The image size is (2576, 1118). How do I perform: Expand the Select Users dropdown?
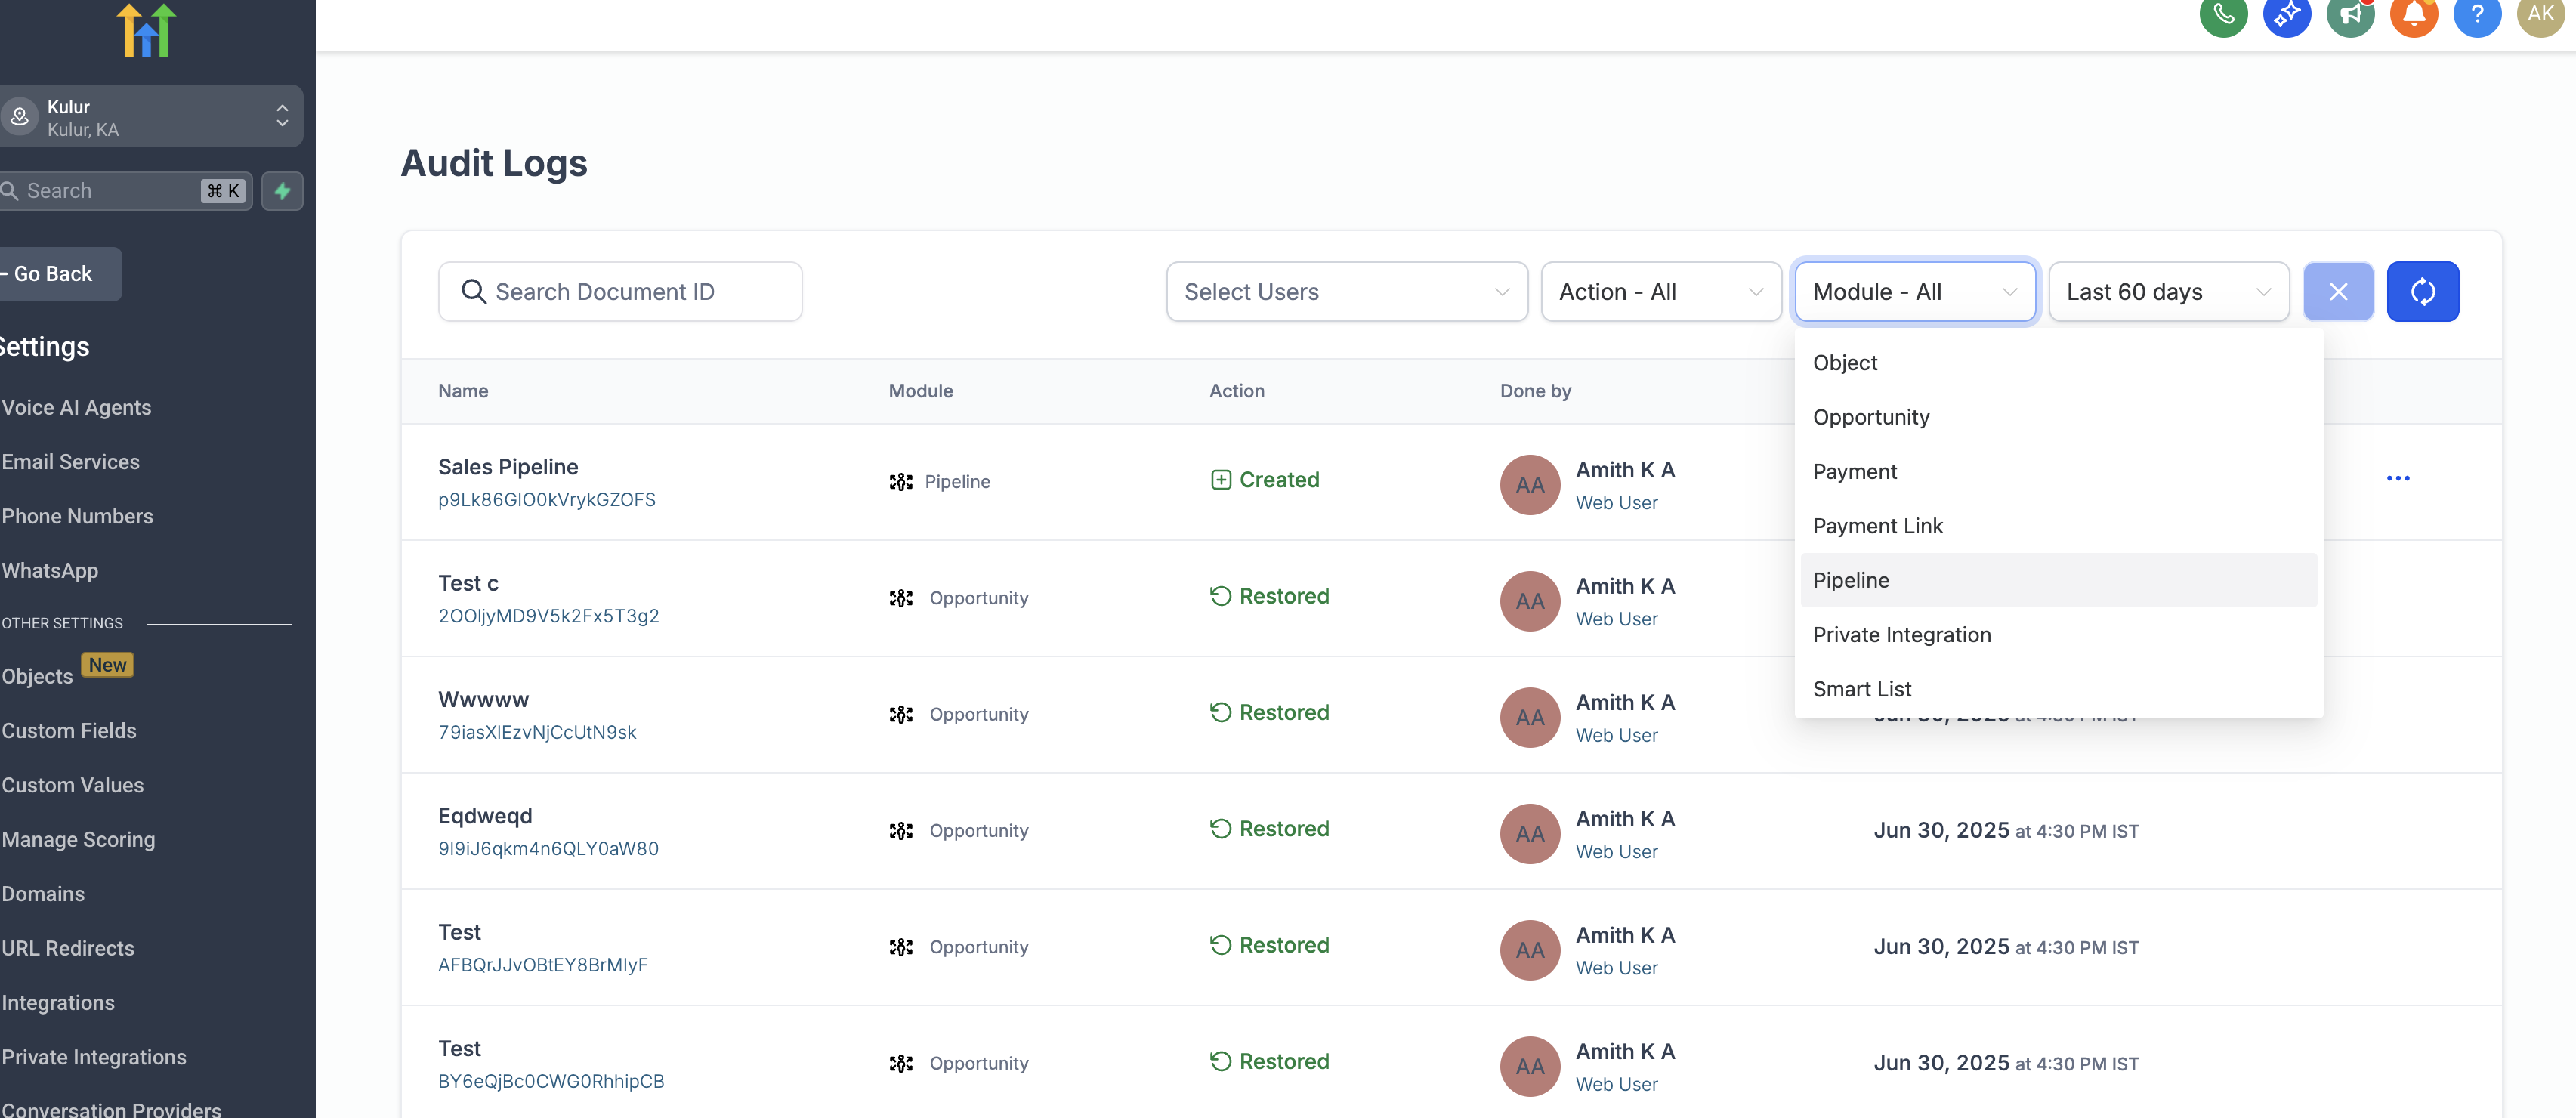click(1346, 292)
